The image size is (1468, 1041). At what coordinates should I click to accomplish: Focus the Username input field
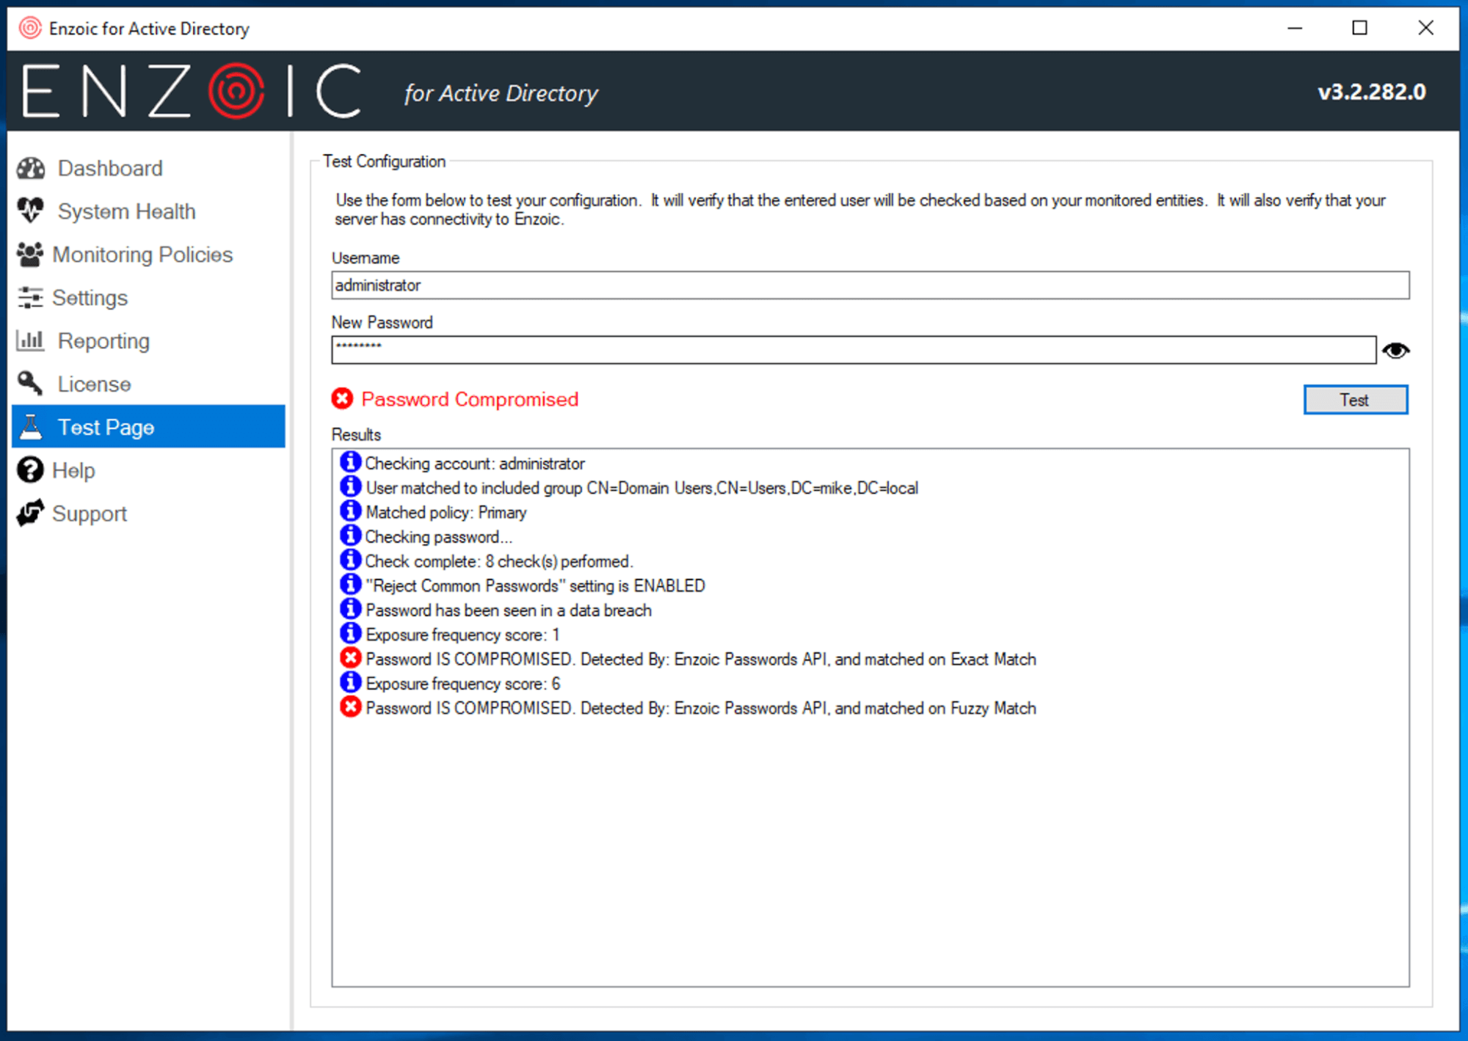point(870,285)
